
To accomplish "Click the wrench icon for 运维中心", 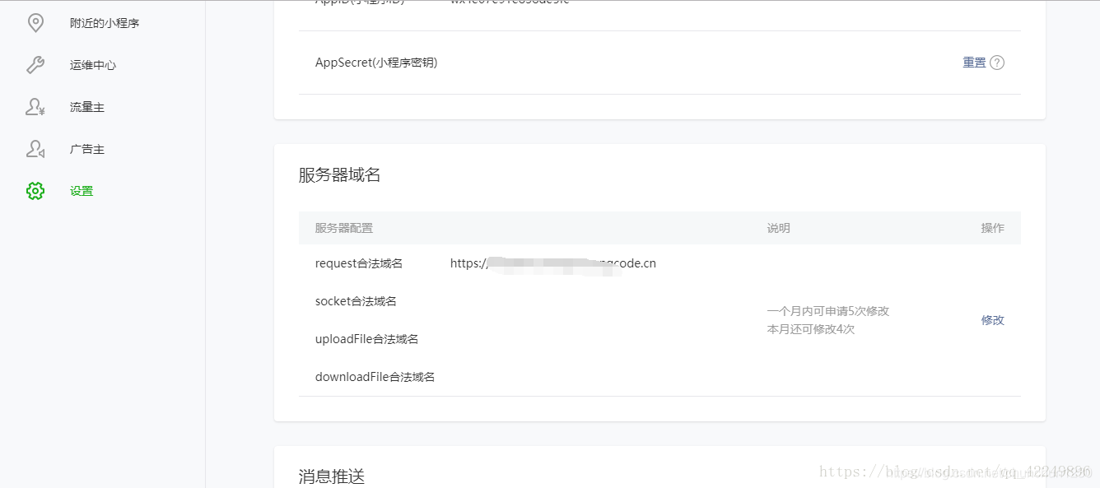I will (35, 65).
